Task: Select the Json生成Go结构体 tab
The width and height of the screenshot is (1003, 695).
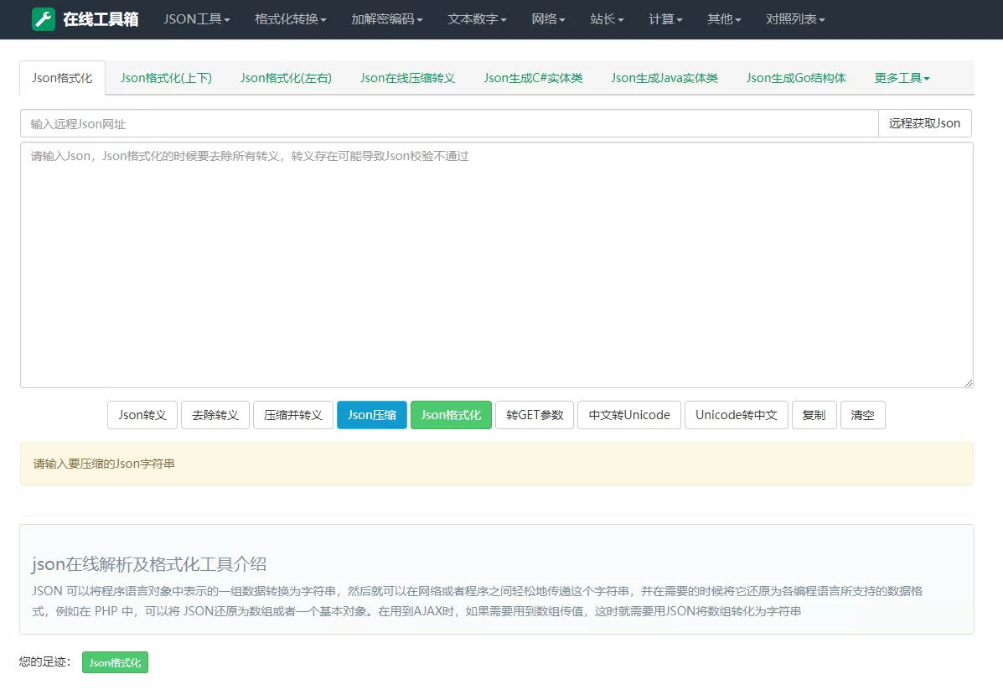Action: (795, 77)
